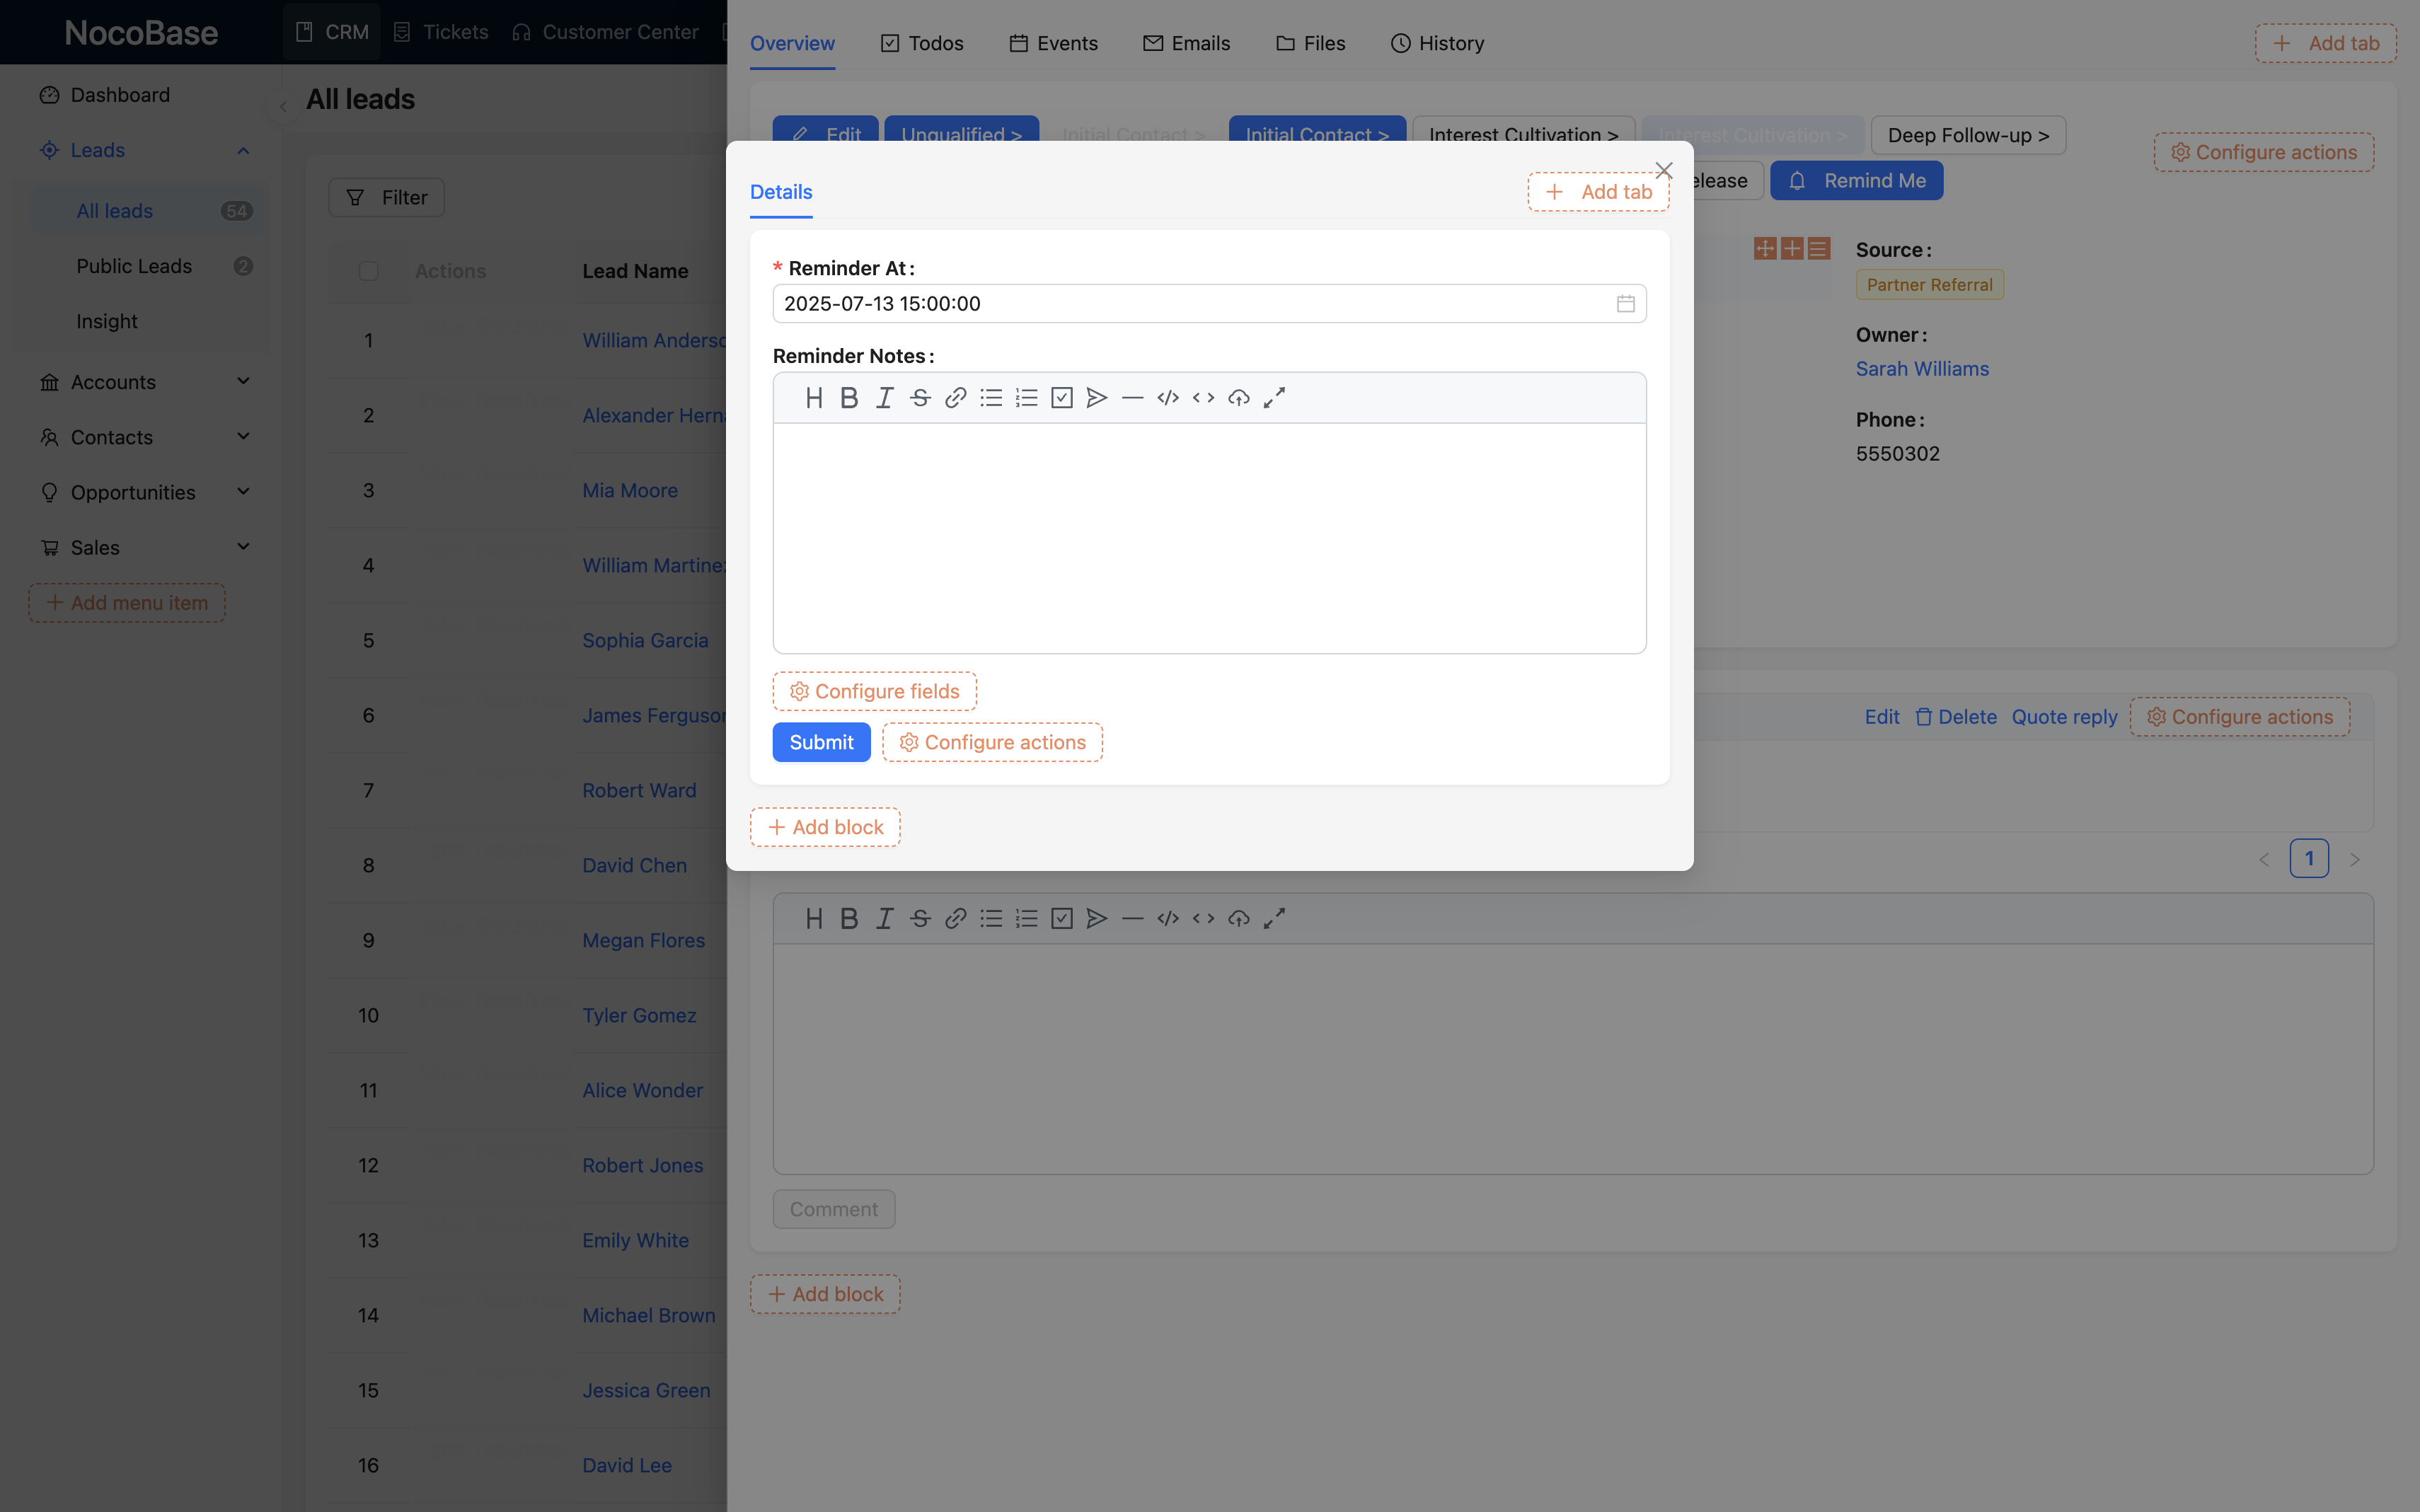
Task: Select all leads table header checkbox
Action: tap(368, 271)
